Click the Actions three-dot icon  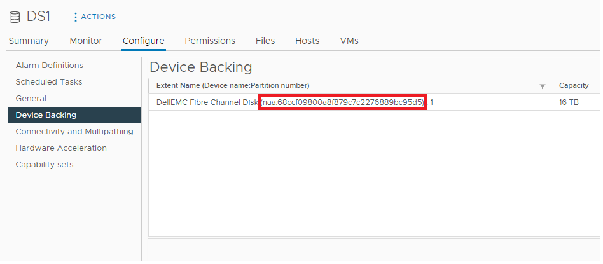[x=76, y=17]
